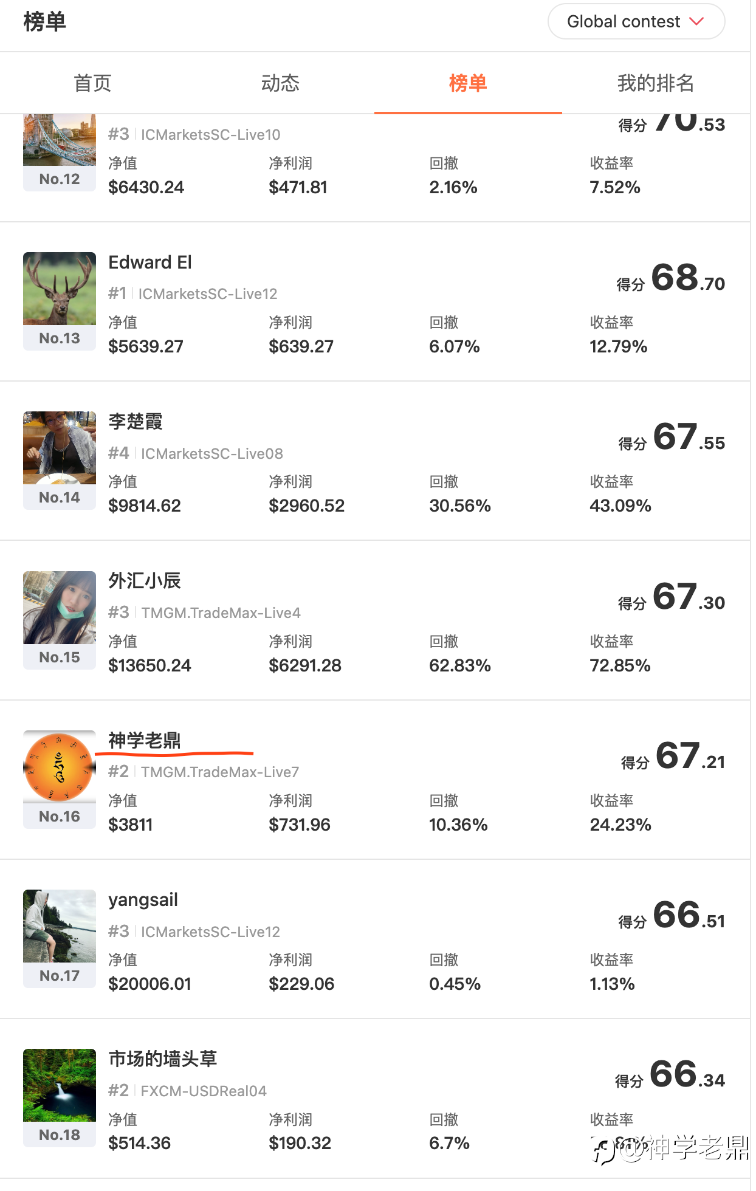Open the trader name Edward El
The image size is (756, 1191).
pyautogui.click(x=150, y=263)
